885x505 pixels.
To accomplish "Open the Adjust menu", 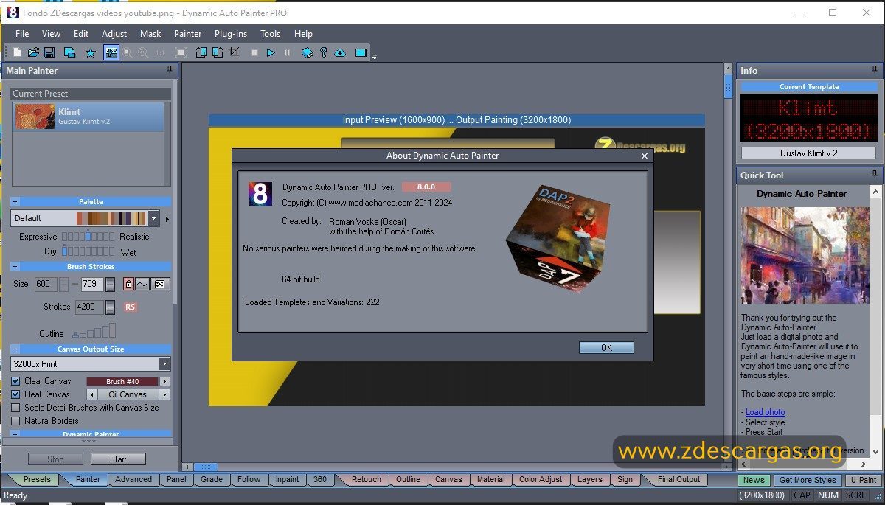I will tap(114, 34).
